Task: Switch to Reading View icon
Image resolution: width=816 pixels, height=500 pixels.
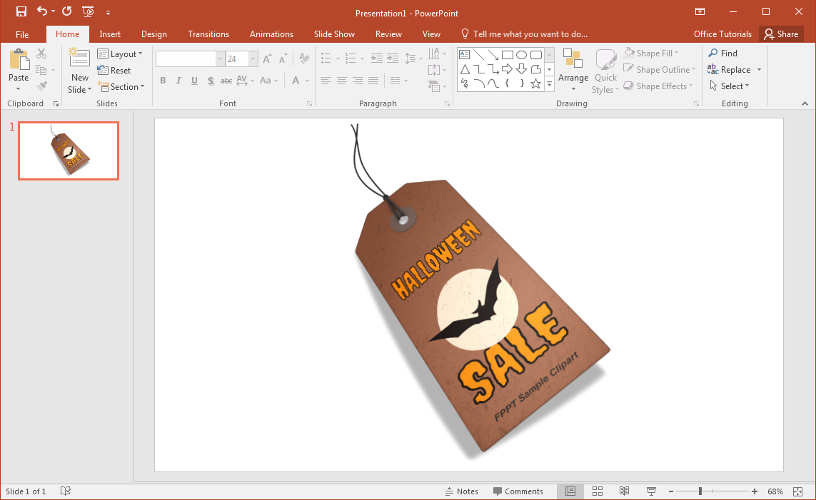Action: tap(624, 491)
